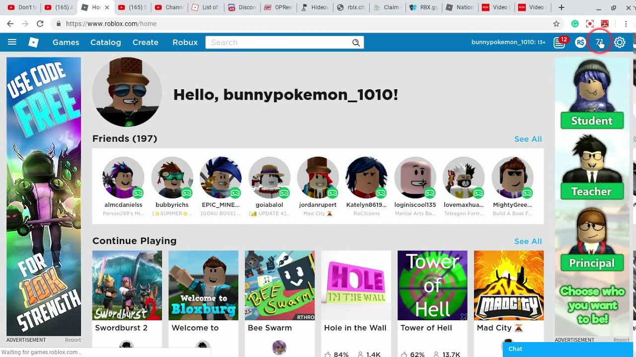This screenshot has height=357, width=636.
Task: Click the Teacher button in right ad
Action: point(591,191)
